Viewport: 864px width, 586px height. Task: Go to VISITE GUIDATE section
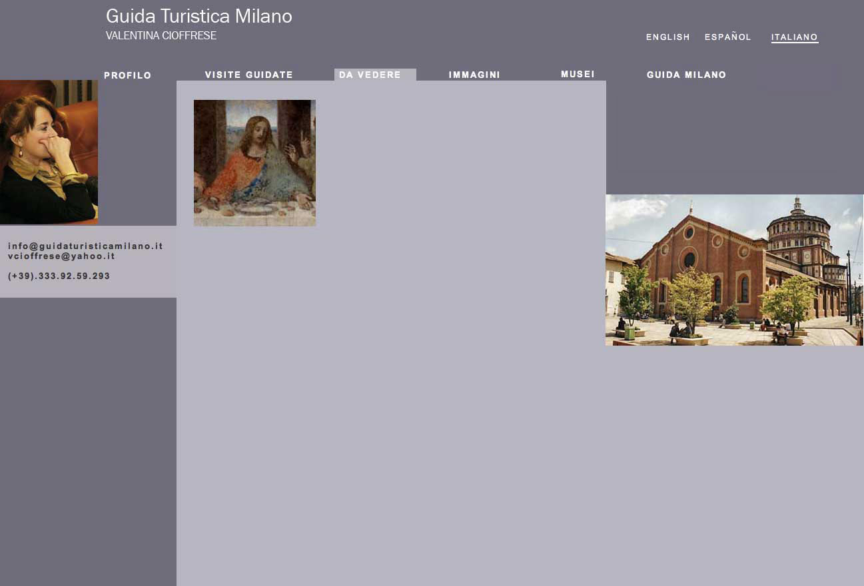[x=249, y=75]
